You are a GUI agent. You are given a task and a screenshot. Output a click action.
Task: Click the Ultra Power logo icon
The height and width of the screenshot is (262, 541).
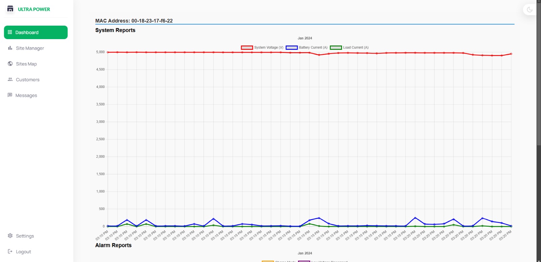10,9
